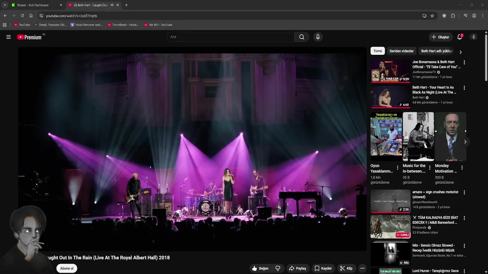Open options for Your Heart Is As Black video
Image resolution: width=488 pixels, height=274 pixels.
[x=464, y=88]
